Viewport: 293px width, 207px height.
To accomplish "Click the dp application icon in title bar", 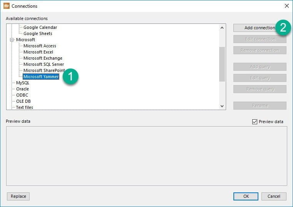I will coord(7,6).
